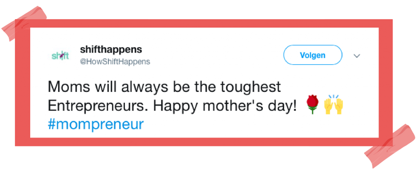Click the red rose emoji
Screen dimensions: 418x171
point(313,105)
